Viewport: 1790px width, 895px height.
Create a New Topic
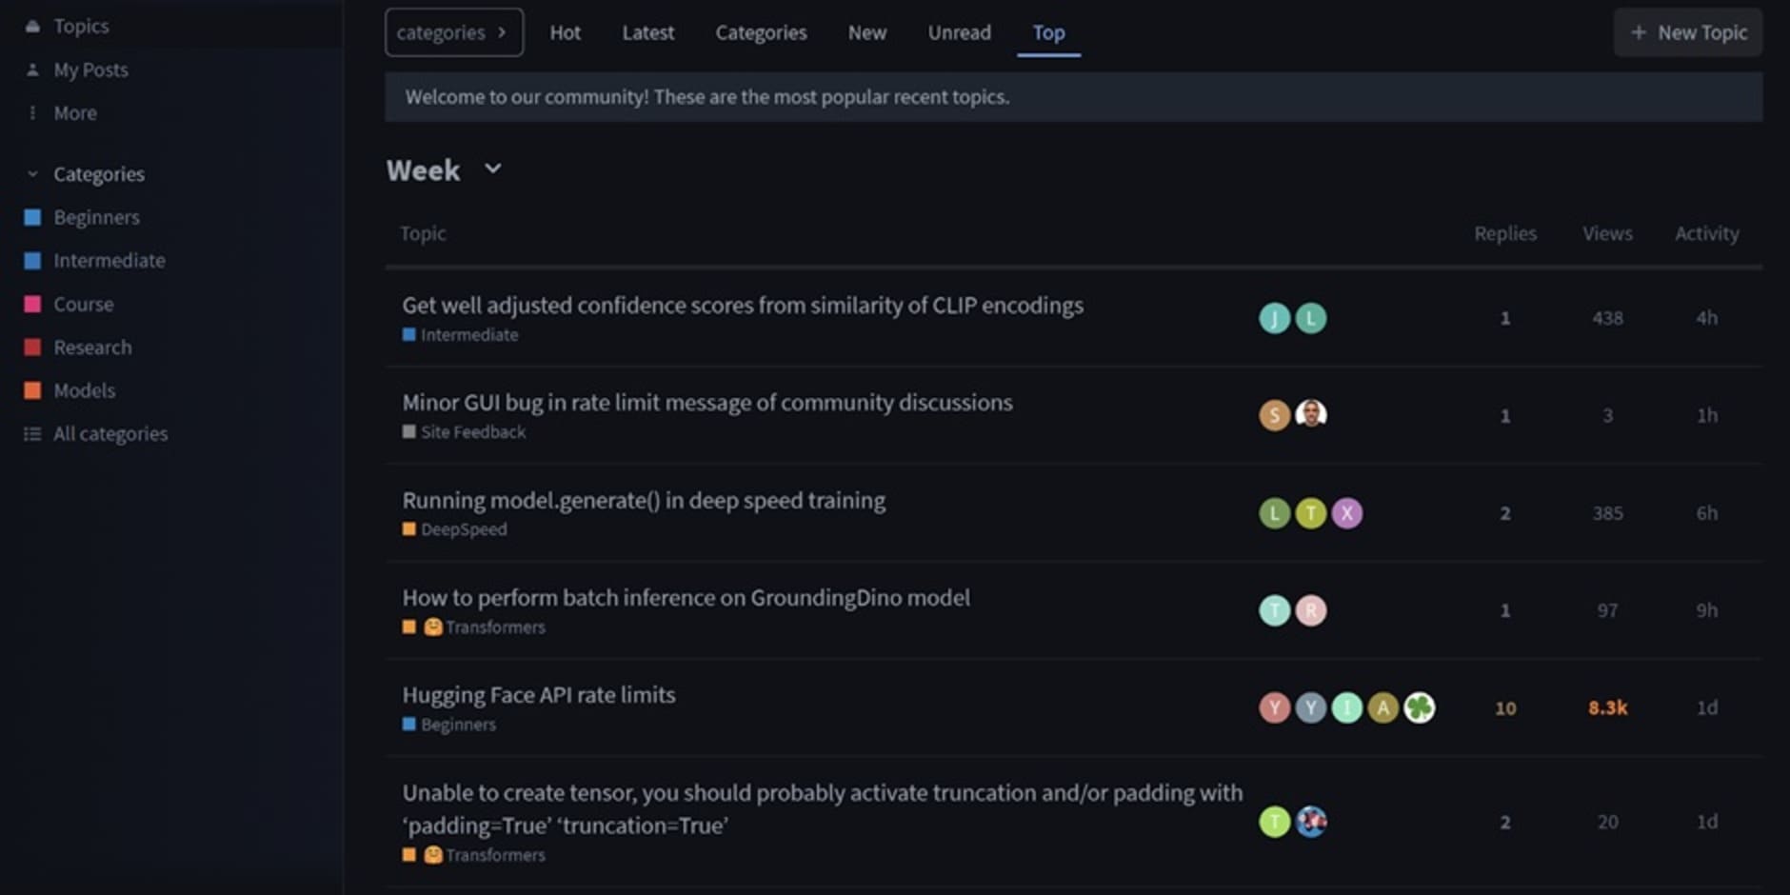(1687, 32)
